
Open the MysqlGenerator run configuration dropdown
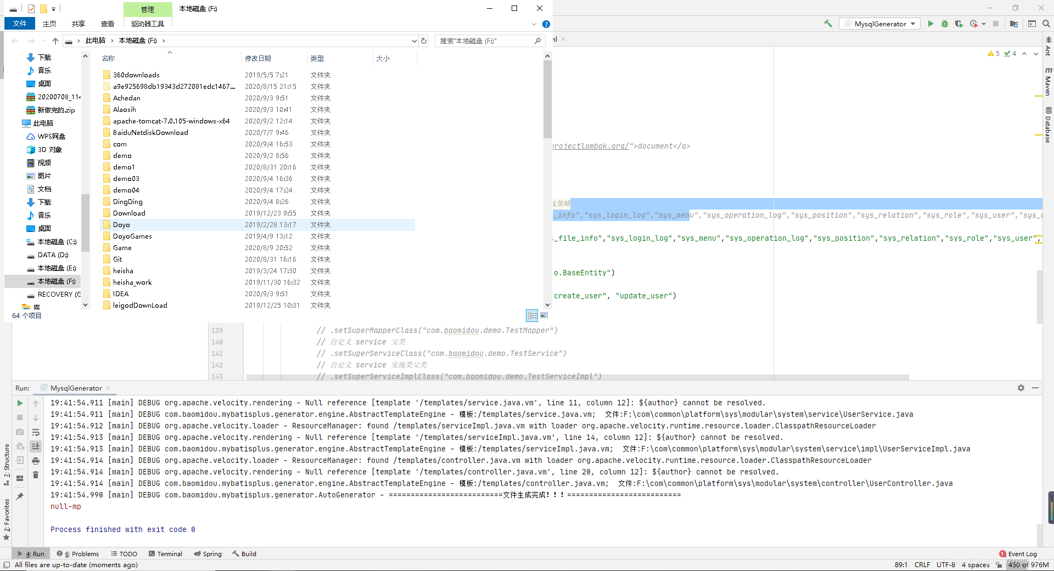coord(880,24)
